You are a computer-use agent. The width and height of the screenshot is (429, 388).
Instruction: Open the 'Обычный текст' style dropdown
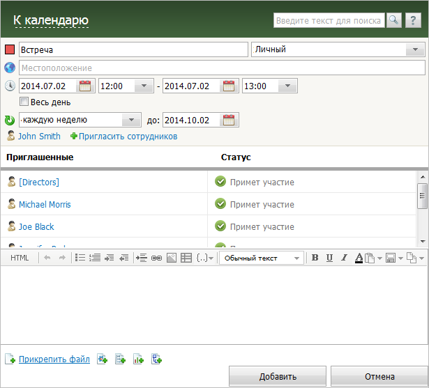[262, 258]
